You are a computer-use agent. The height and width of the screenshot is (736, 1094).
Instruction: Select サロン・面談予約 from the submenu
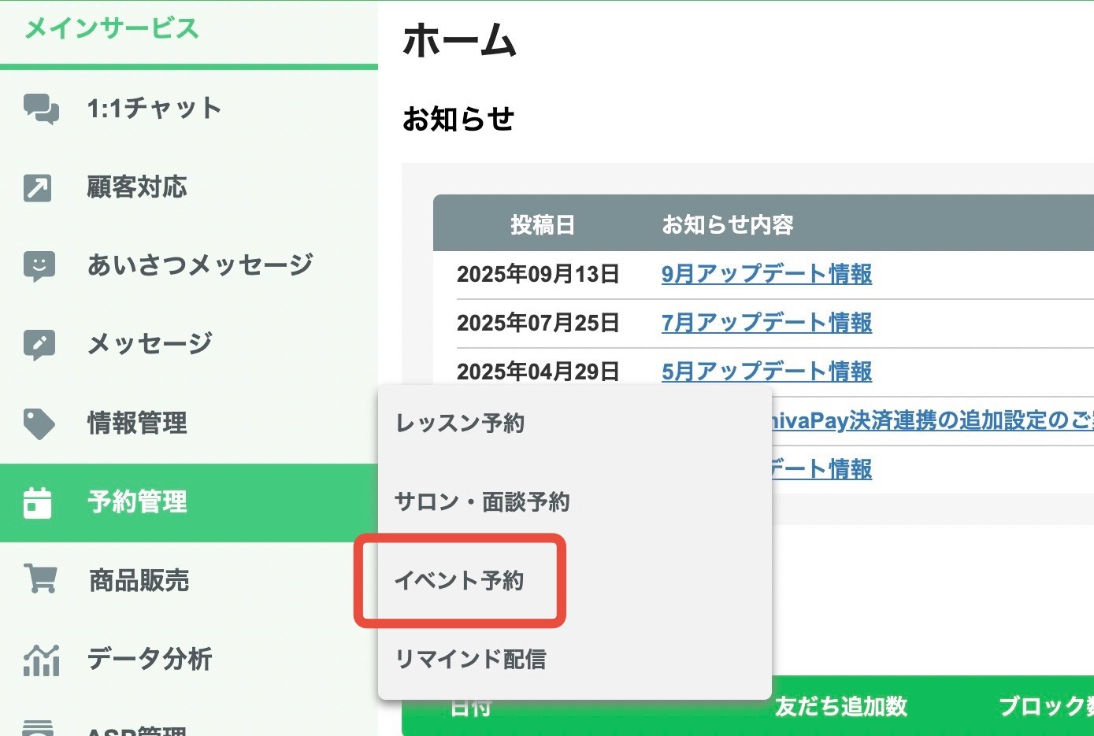[482, 502]
